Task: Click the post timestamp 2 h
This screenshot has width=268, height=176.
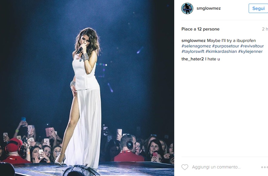Action: 265,29
